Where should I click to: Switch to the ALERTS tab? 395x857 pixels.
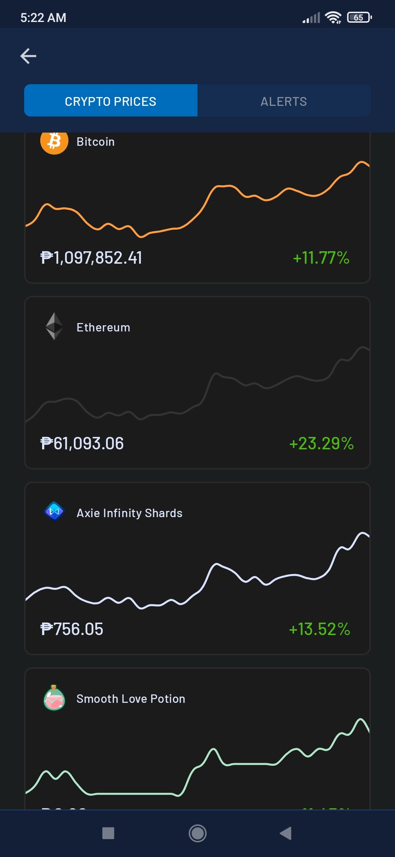[284, 100]
